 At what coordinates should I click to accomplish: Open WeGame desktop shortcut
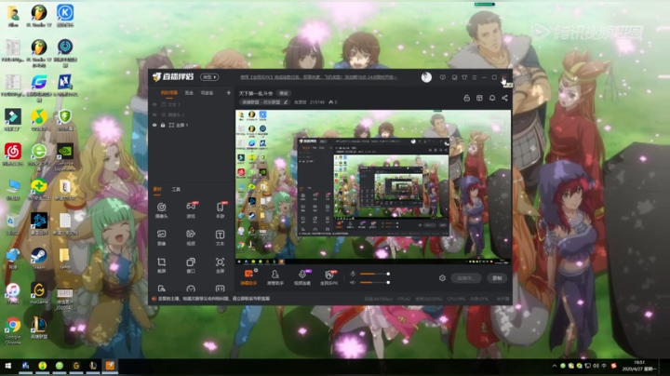click(39, 293)
